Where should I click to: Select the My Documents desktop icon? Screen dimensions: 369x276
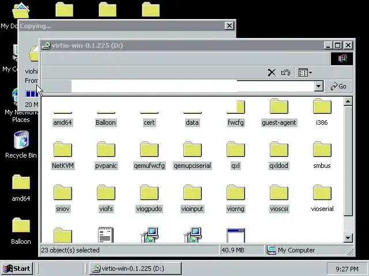point(21,10)
